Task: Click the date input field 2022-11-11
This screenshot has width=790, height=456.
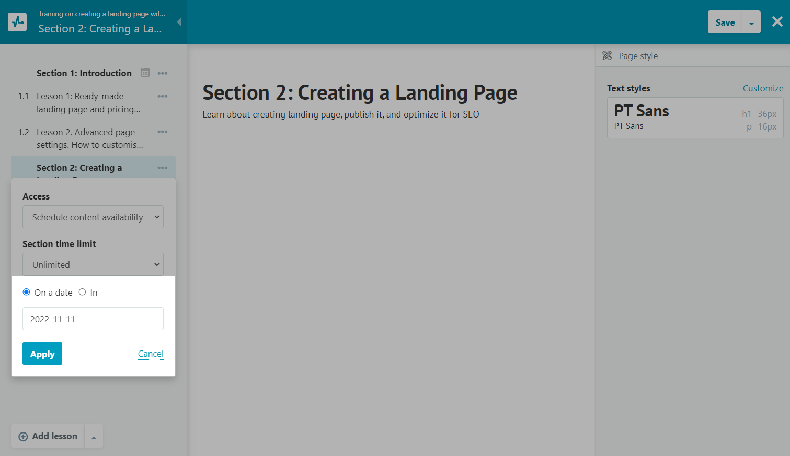Action: 93,319
